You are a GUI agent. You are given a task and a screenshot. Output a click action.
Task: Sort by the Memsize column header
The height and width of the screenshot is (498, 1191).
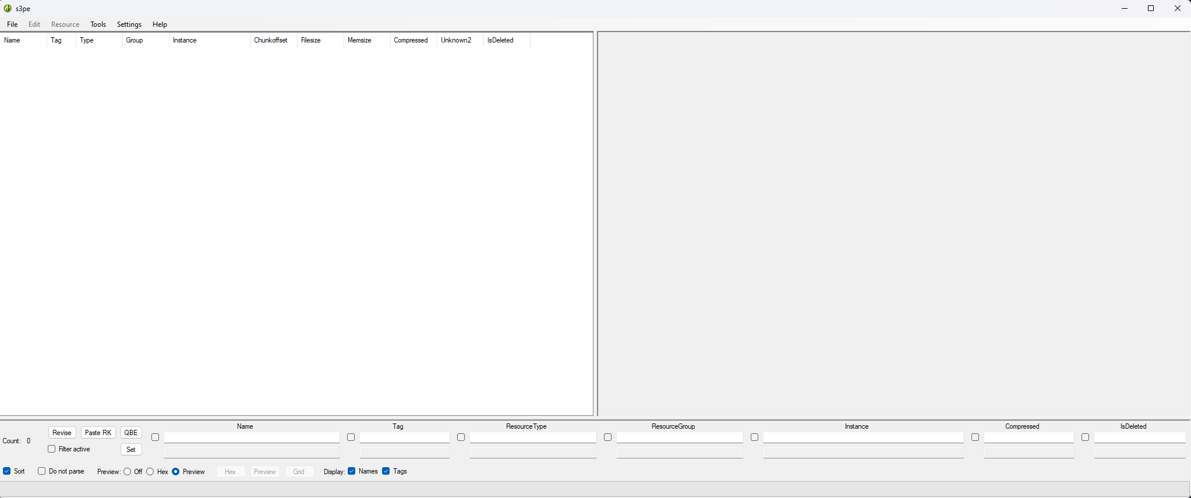(367, 40)
